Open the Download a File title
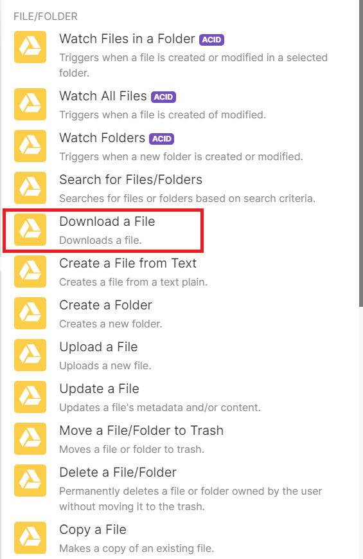The width and height of the screenshot is (363, 559). click(107, 221)
